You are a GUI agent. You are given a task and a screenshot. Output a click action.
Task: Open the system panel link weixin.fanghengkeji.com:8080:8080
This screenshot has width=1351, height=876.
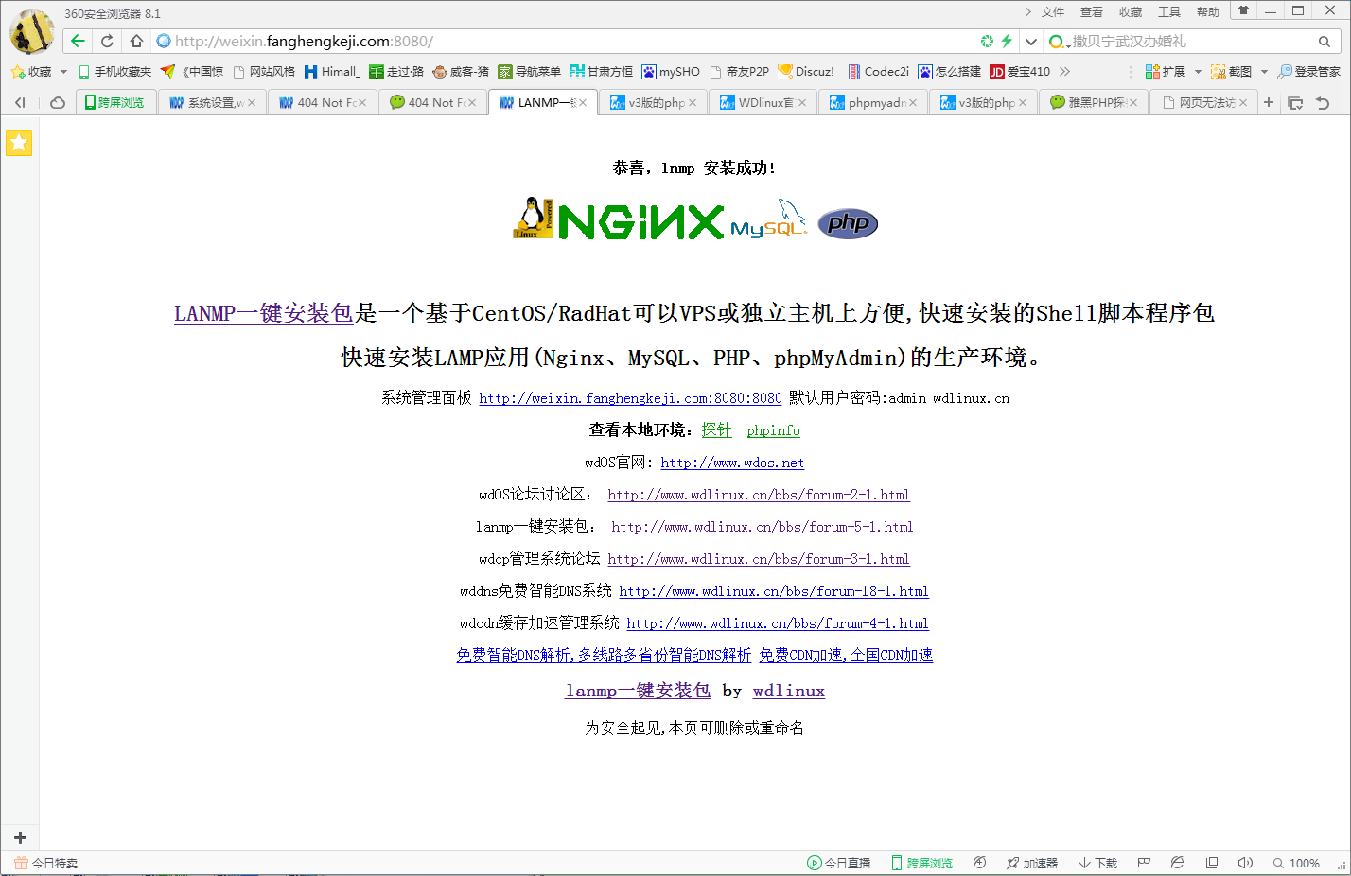click(x=630, y=398)
